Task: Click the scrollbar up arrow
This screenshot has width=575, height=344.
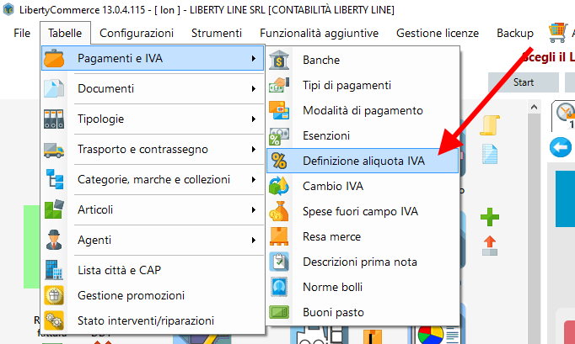Action: tap(534, 107)
